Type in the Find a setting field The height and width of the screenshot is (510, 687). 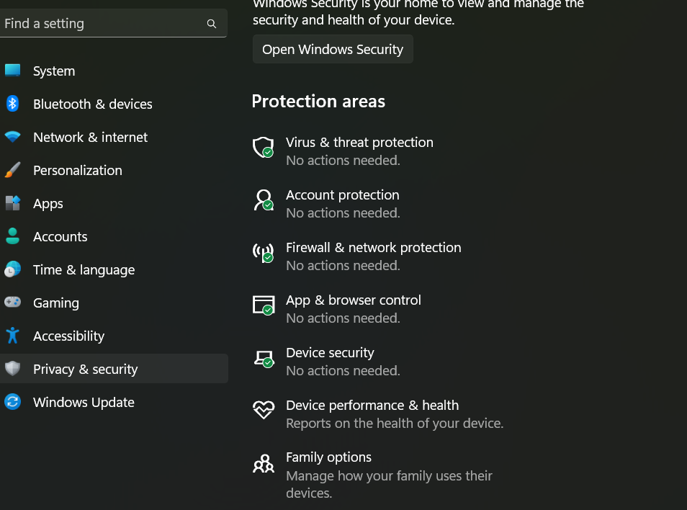[x=101, y=24]
